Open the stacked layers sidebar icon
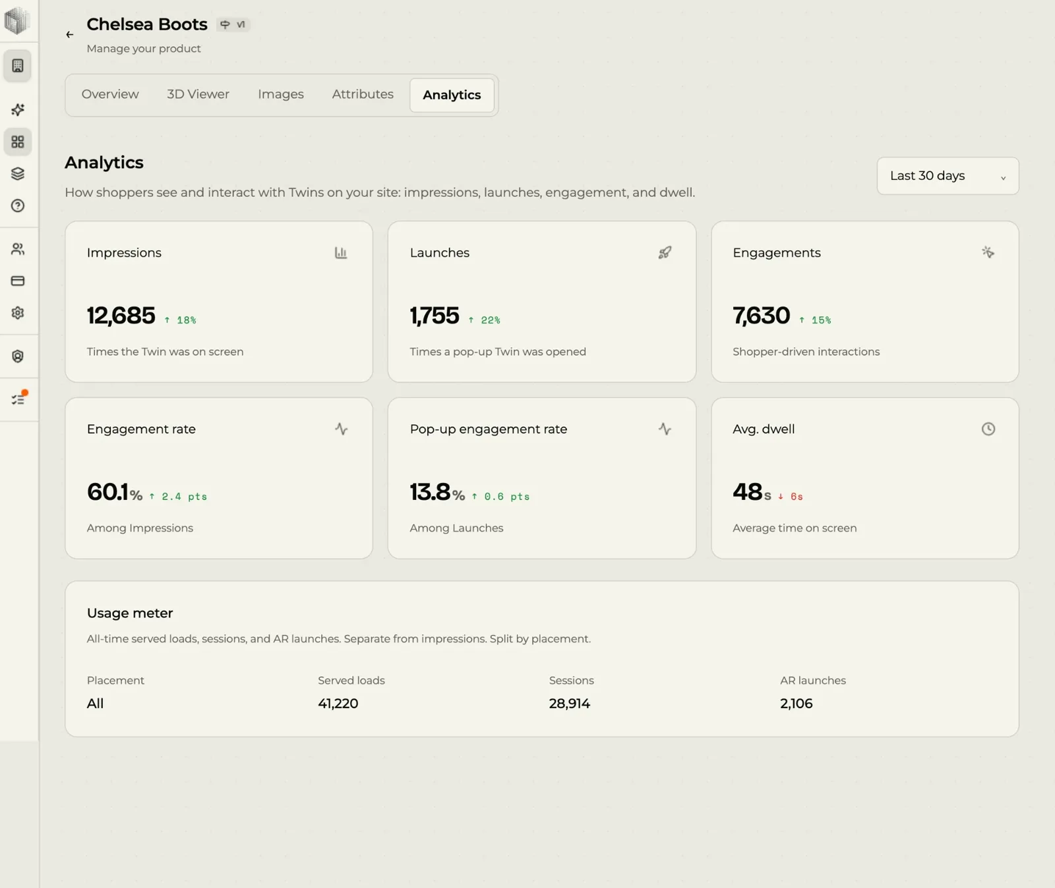 [x=18, y=173]
